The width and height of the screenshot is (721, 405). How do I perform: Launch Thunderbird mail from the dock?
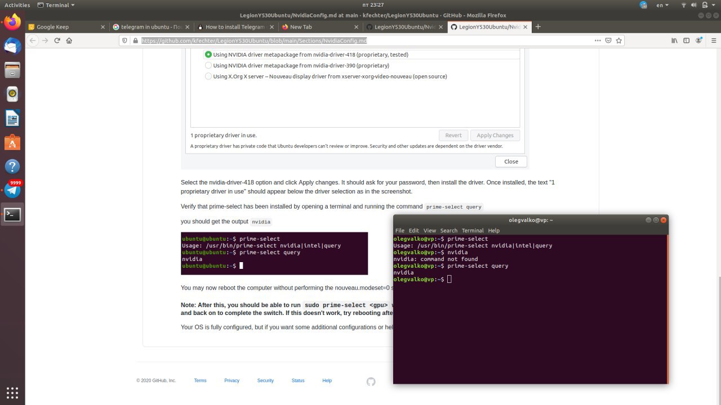12,46
